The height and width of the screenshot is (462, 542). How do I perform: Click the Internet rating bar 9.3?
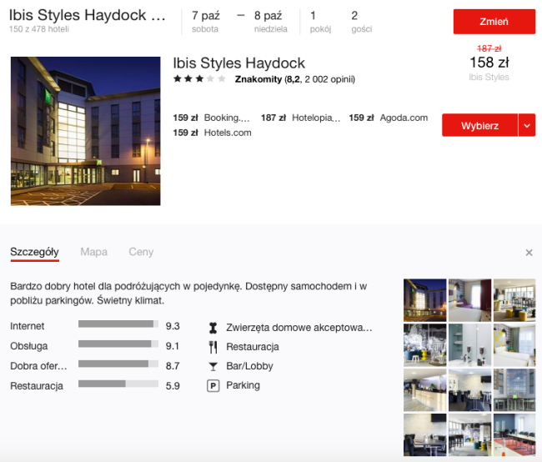pyautogui.click(x=118, y=324)
